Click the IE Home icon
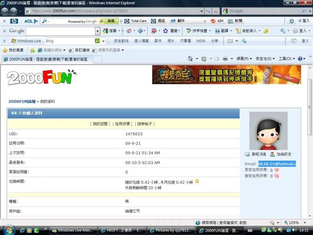The height and width of the screenshot is (235, 313). 190,59
